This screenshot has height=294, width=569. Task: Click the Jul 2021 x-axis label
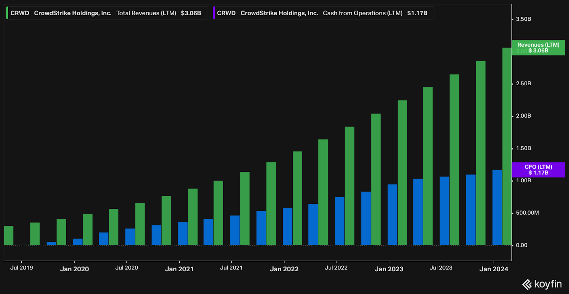231,268
